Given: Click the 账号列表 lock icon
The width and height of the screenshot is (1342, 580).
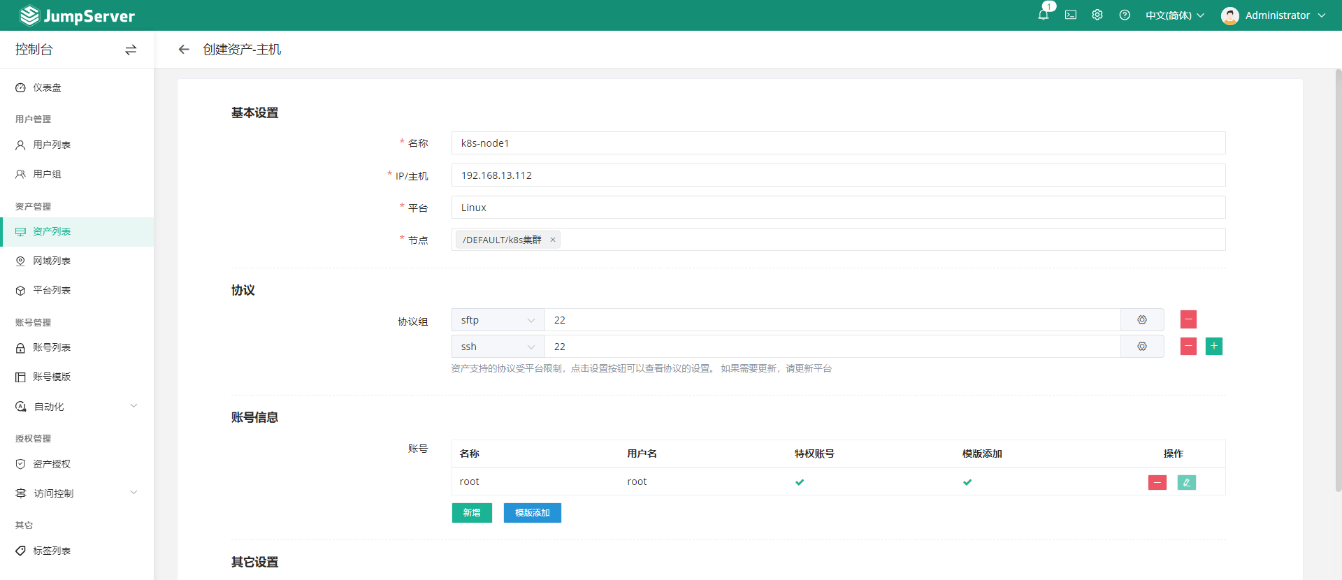Looking at the screenshot, I should pos(20,347).
